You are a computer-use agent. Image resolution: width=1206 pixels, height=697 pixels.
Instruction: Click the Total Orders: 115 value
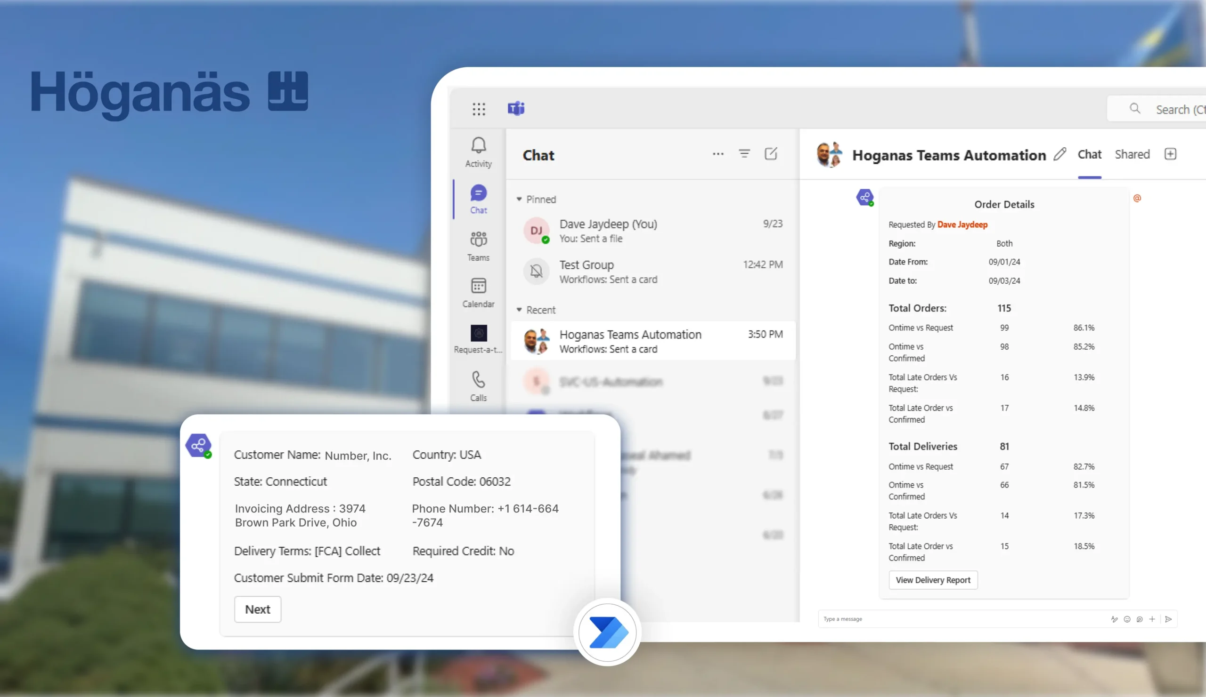tap(1004, 308)
